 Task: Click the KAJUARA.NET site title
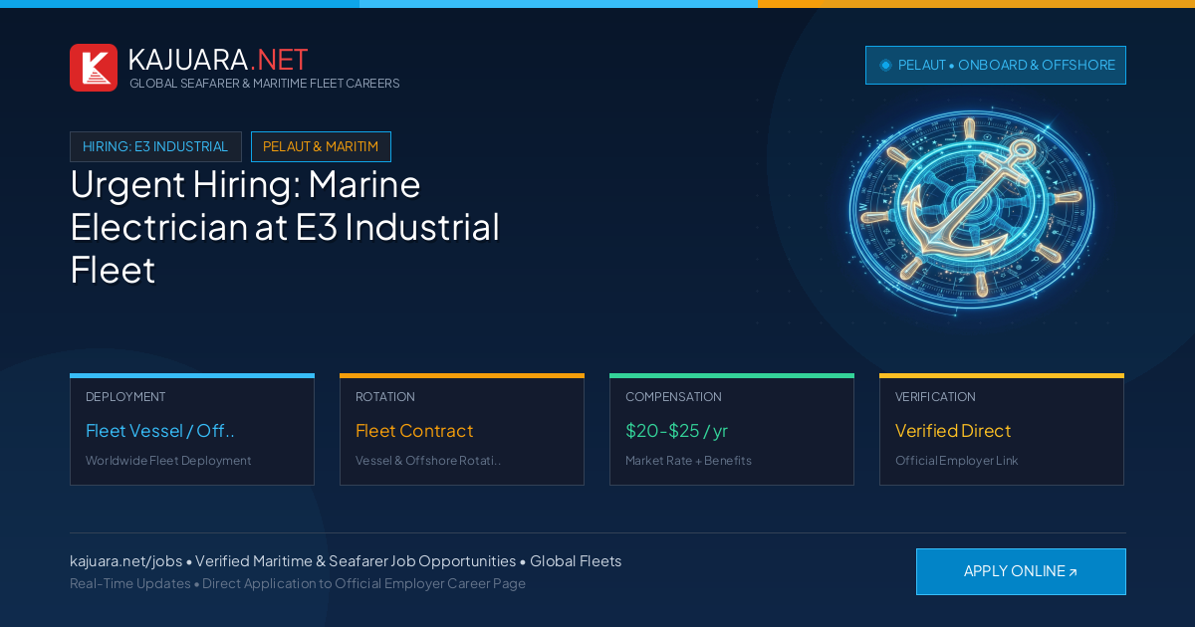tap(218, 60)
